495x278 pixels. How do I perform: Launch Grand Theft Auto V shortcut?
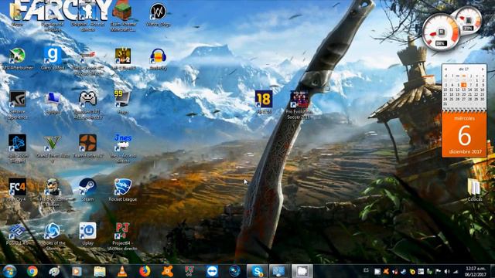53,144
